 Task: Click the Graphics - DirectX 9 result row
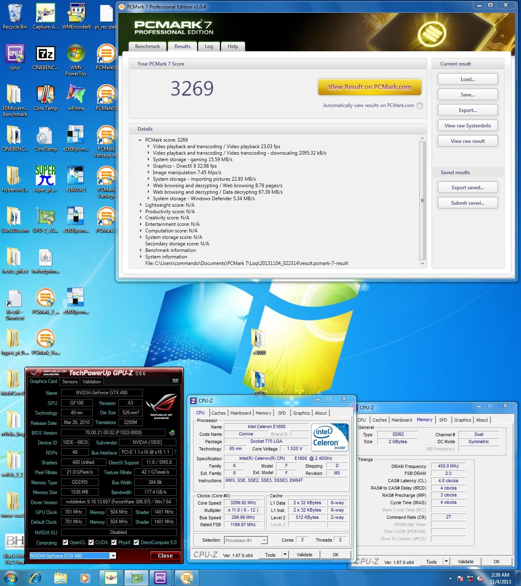[185, 166]
